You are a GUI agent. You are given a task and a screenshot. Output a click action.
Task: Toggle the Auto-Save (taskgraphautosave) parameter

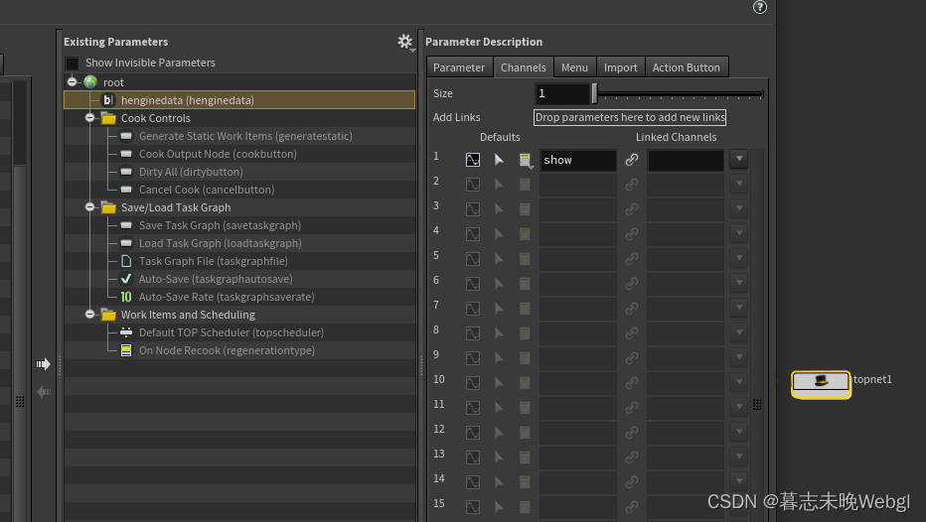tap(215, 279)
